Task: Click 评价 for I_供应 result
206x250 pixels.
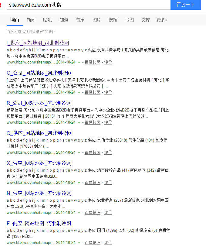Action: point(108,62)
